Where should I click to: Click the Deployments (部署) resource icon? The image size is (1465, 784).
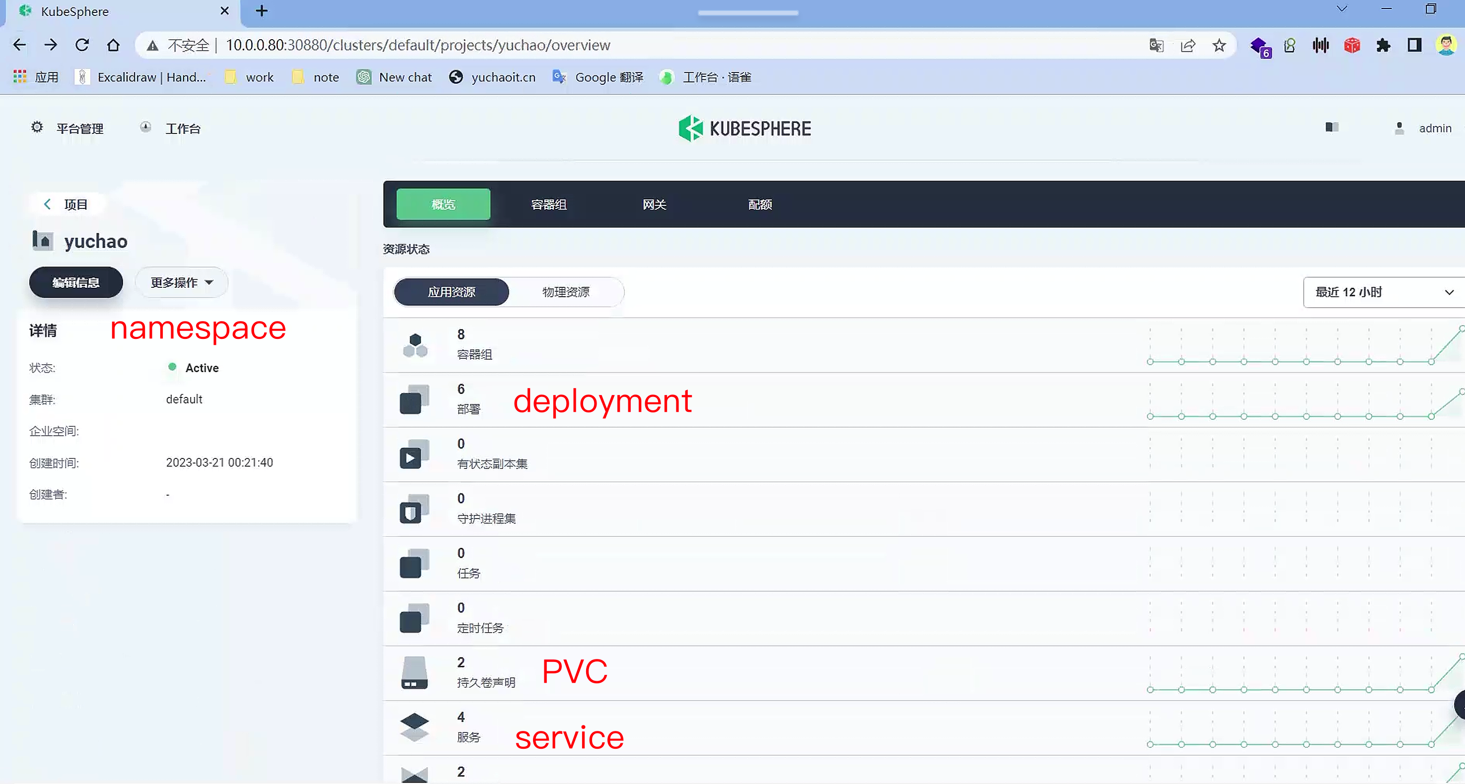[414, 399]
